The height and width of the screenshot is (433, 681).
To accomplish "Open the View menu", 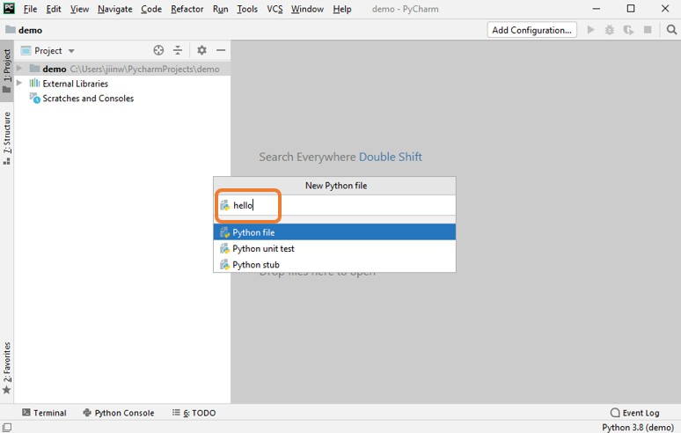I will click(x=79, y=9).
